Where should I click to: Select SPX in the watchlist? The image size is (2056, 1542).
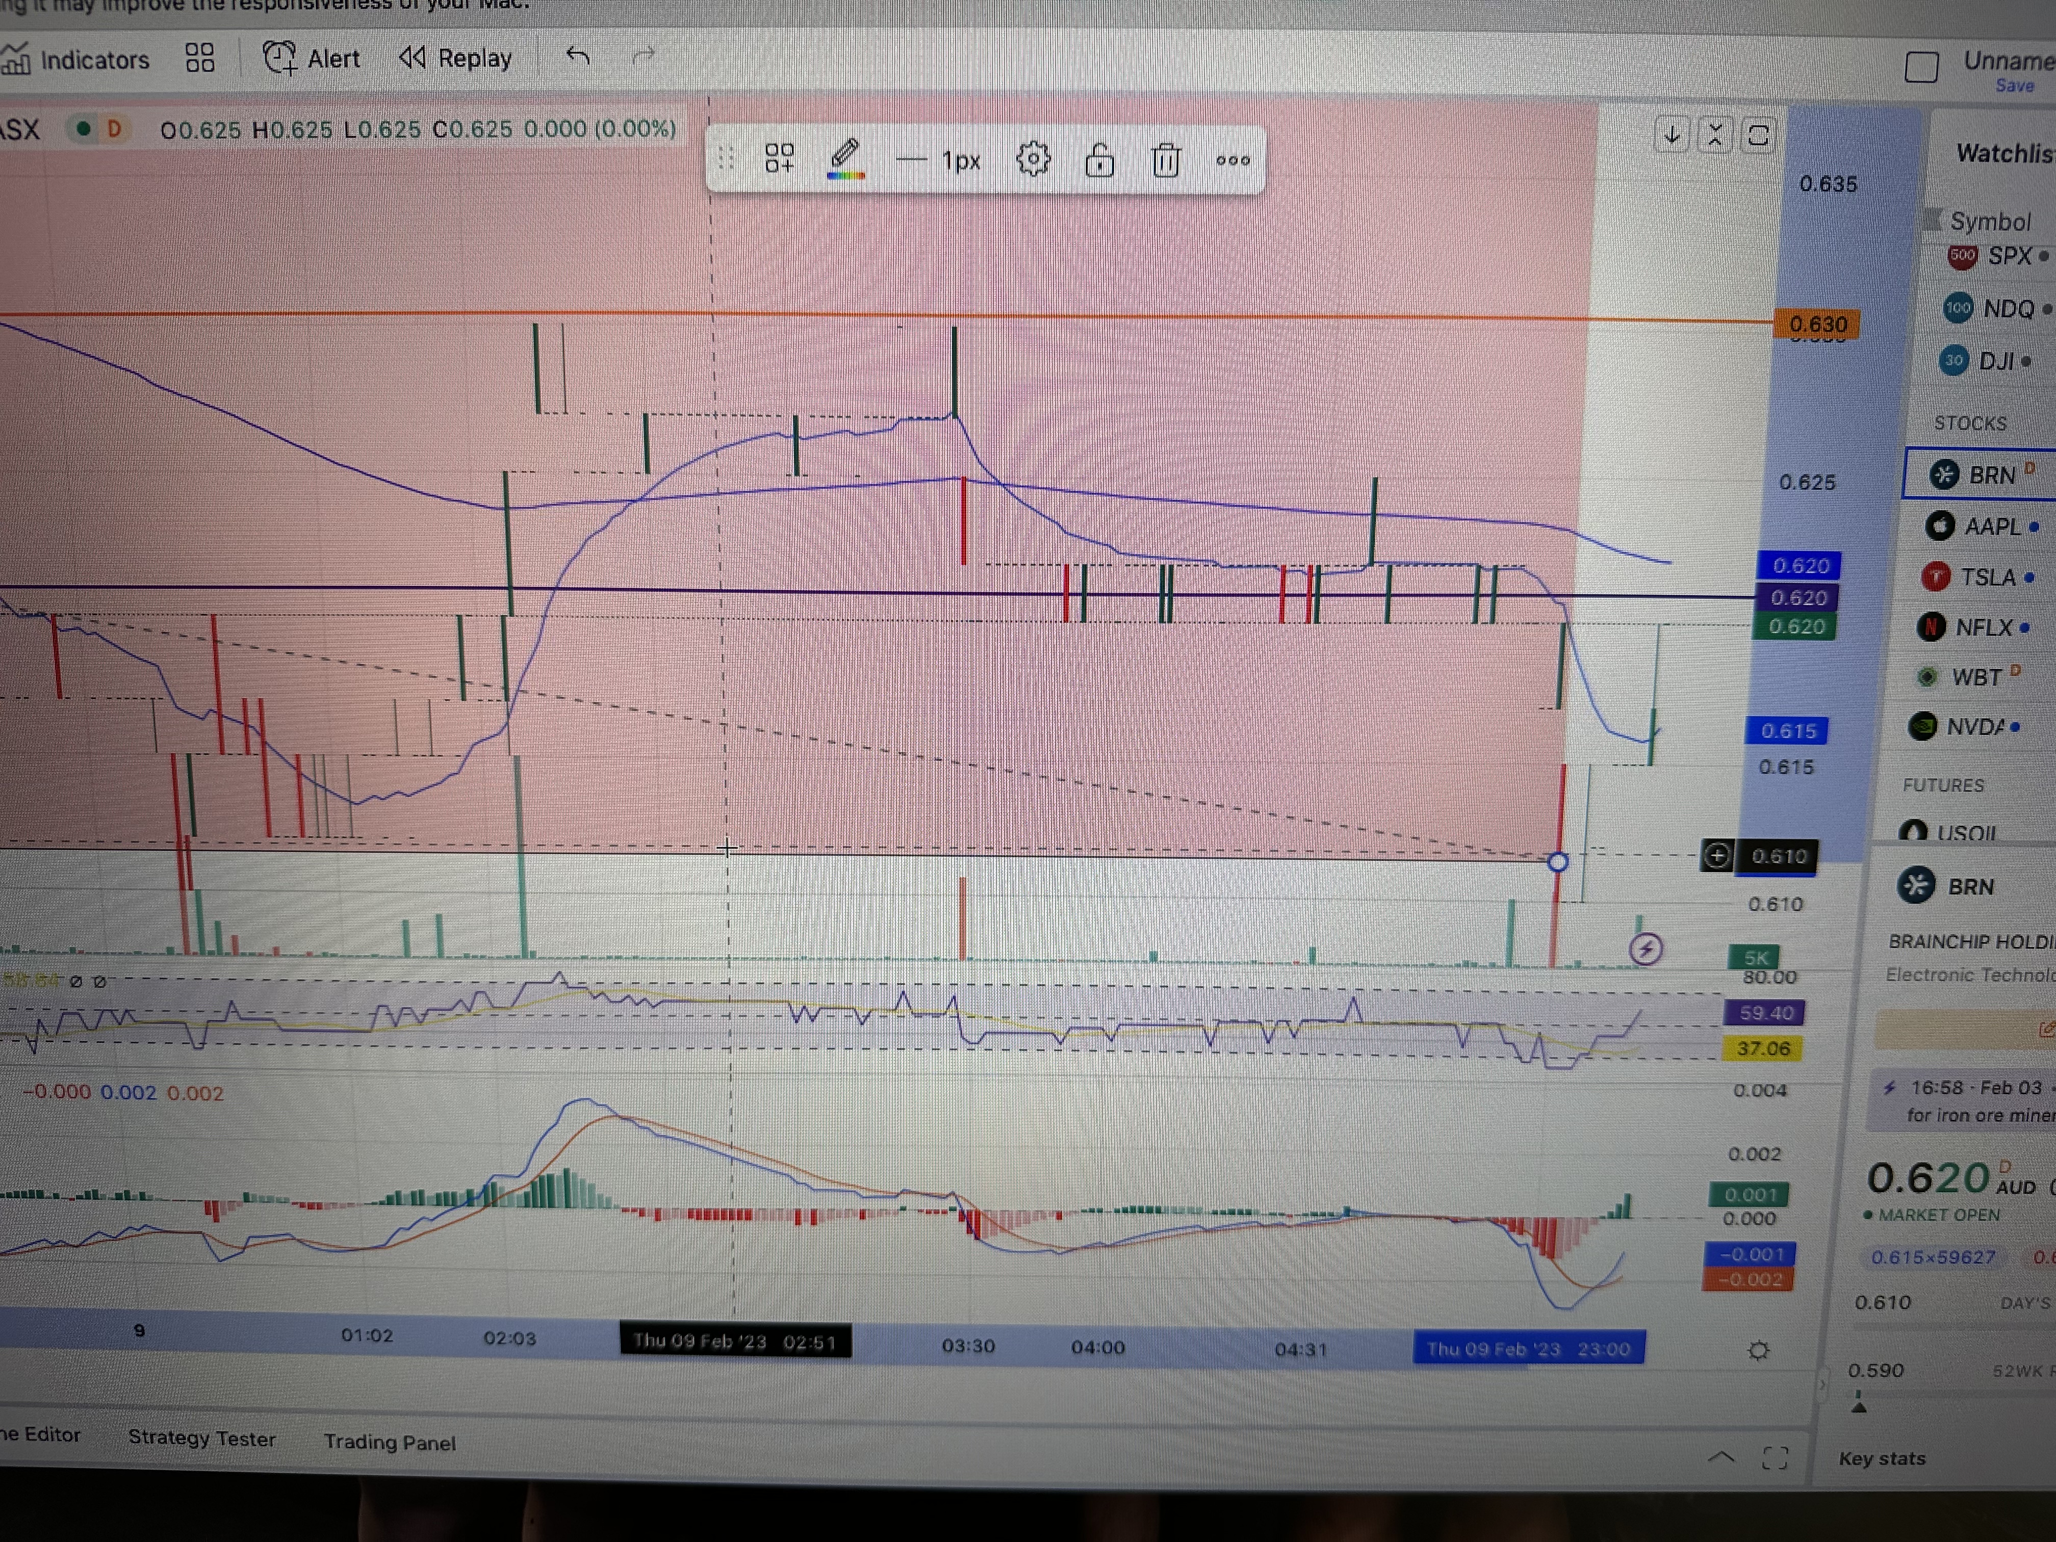click(x=2000, y=255)
